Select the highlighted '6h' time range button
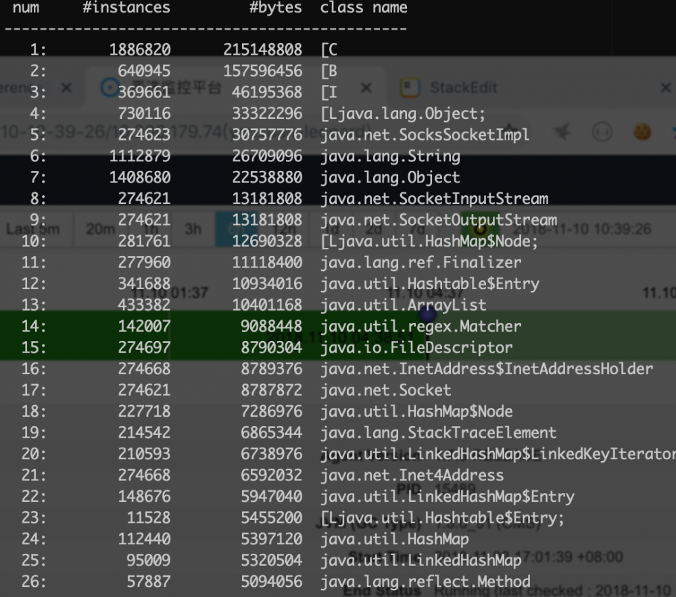 (236, 229)
